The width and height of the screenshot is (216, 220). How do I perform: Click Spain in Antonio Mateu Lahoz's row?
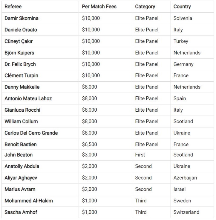pos(180,98)
